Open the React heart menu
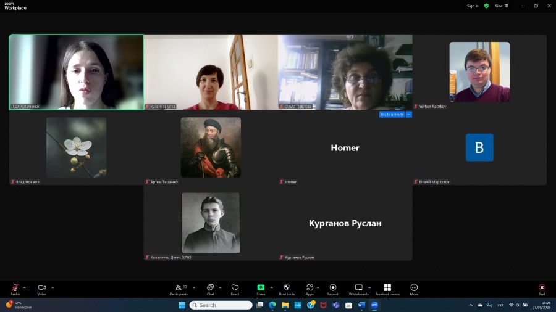Screen dimensions: 556x312 pyautogui.click(x=235, y=289)
